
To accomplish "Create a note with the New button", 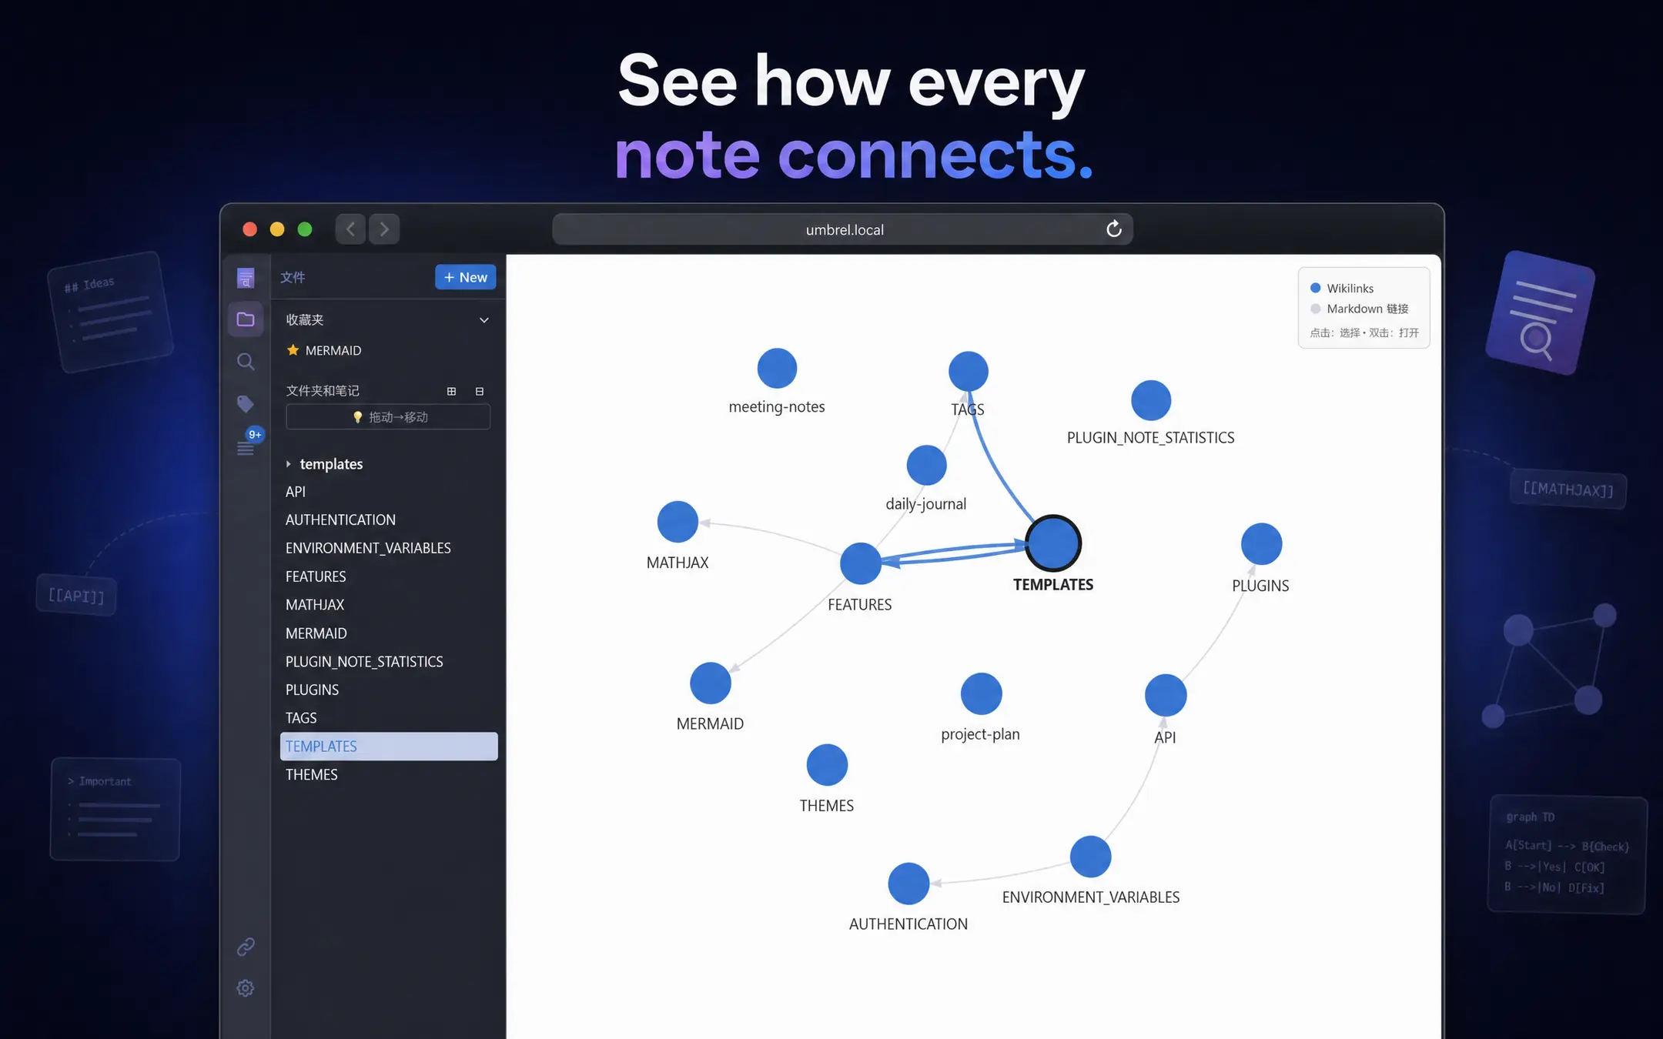I will pyautogui.click(x=465, y=277).
